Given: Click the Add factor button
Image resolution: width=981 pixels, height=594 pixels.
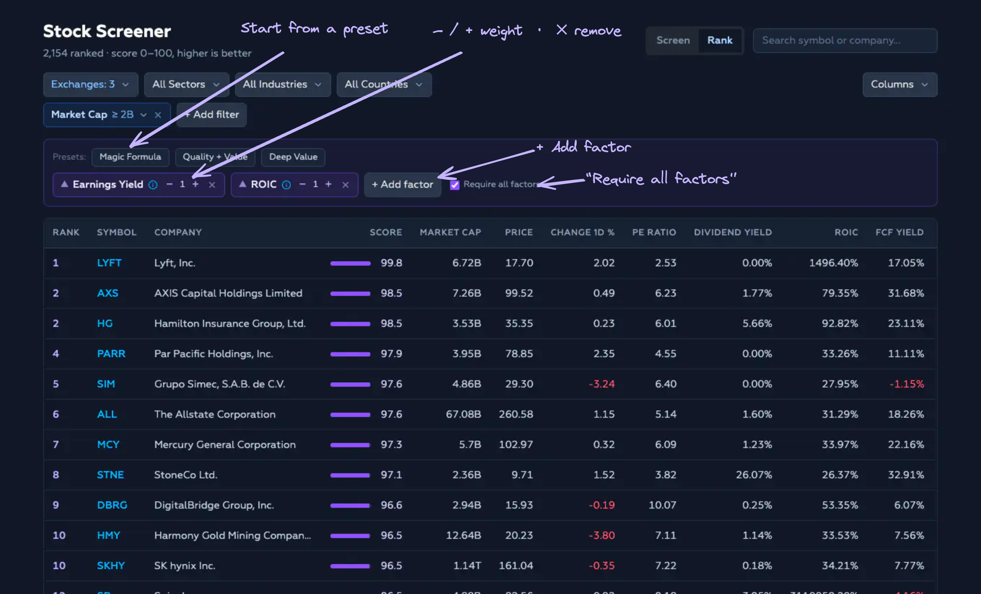Looking at the screenshot, I should tap(402, 184).
